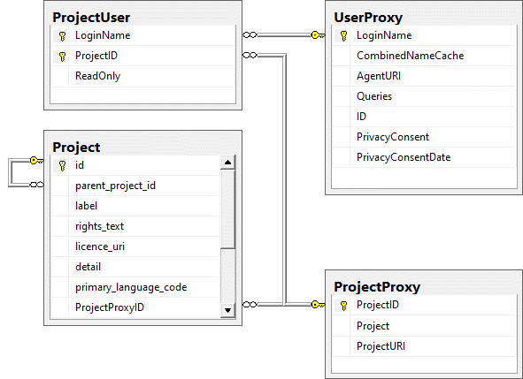Click the Project table scrollbar thumb
This screenshot has width=523, height=379.
[x=227, y=209]
